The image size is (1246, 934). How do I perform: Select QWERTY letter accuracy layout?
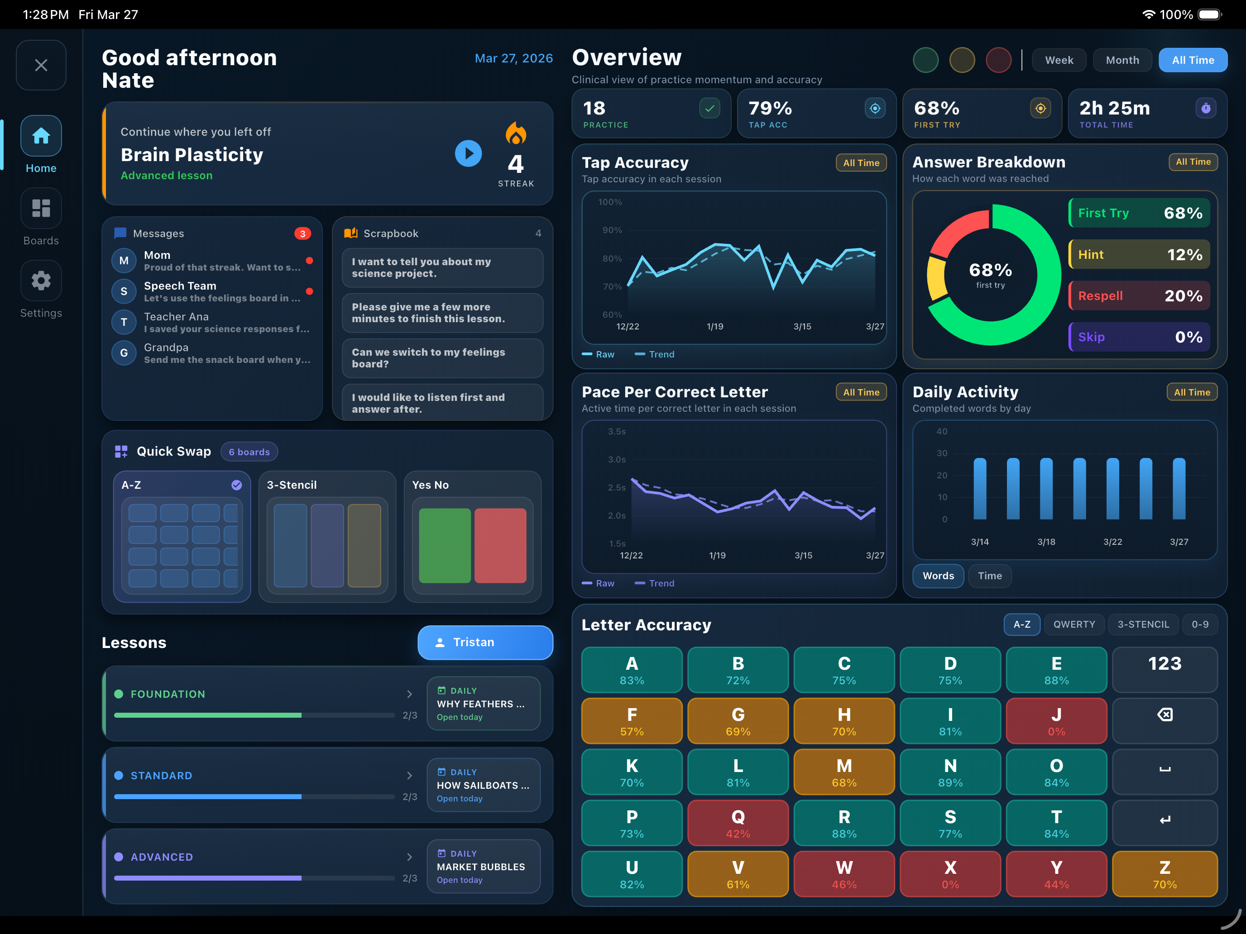[1074, 624]
